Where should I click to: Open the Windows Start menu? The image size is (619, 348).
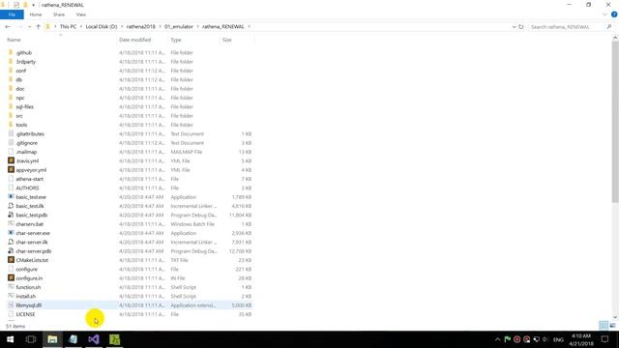[10, 339]
